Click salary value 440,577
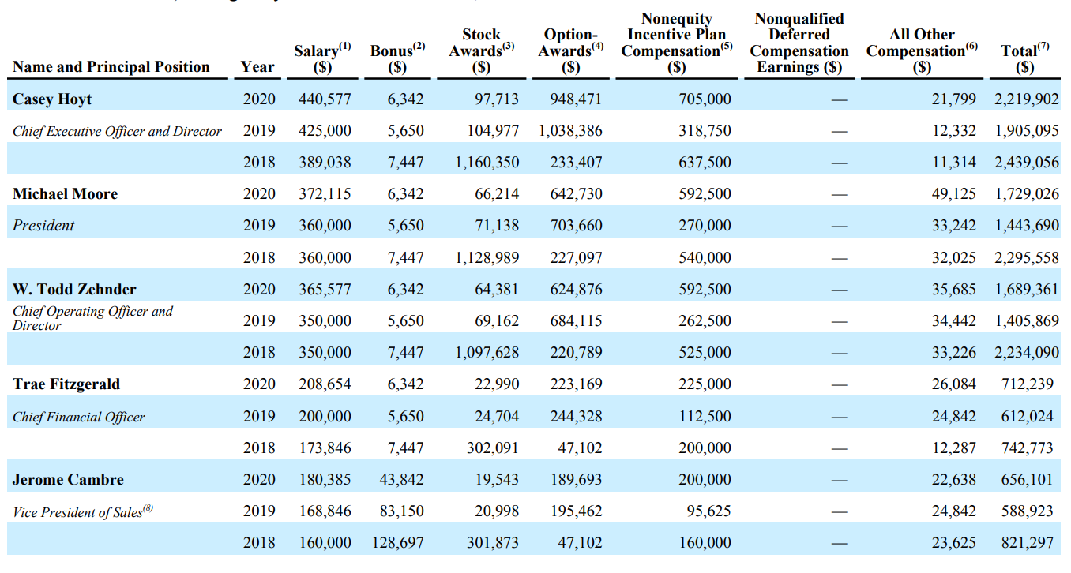 (325, 99)
